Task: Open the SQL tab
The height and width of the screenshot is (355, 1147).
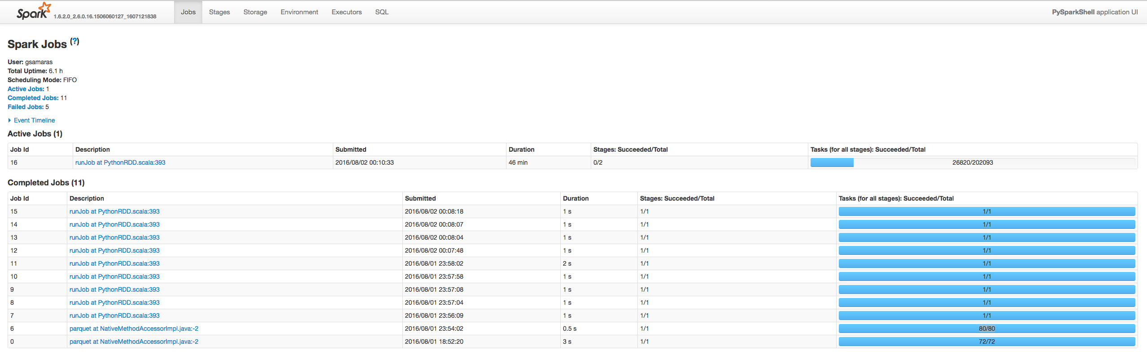Action: pos(382,12)
